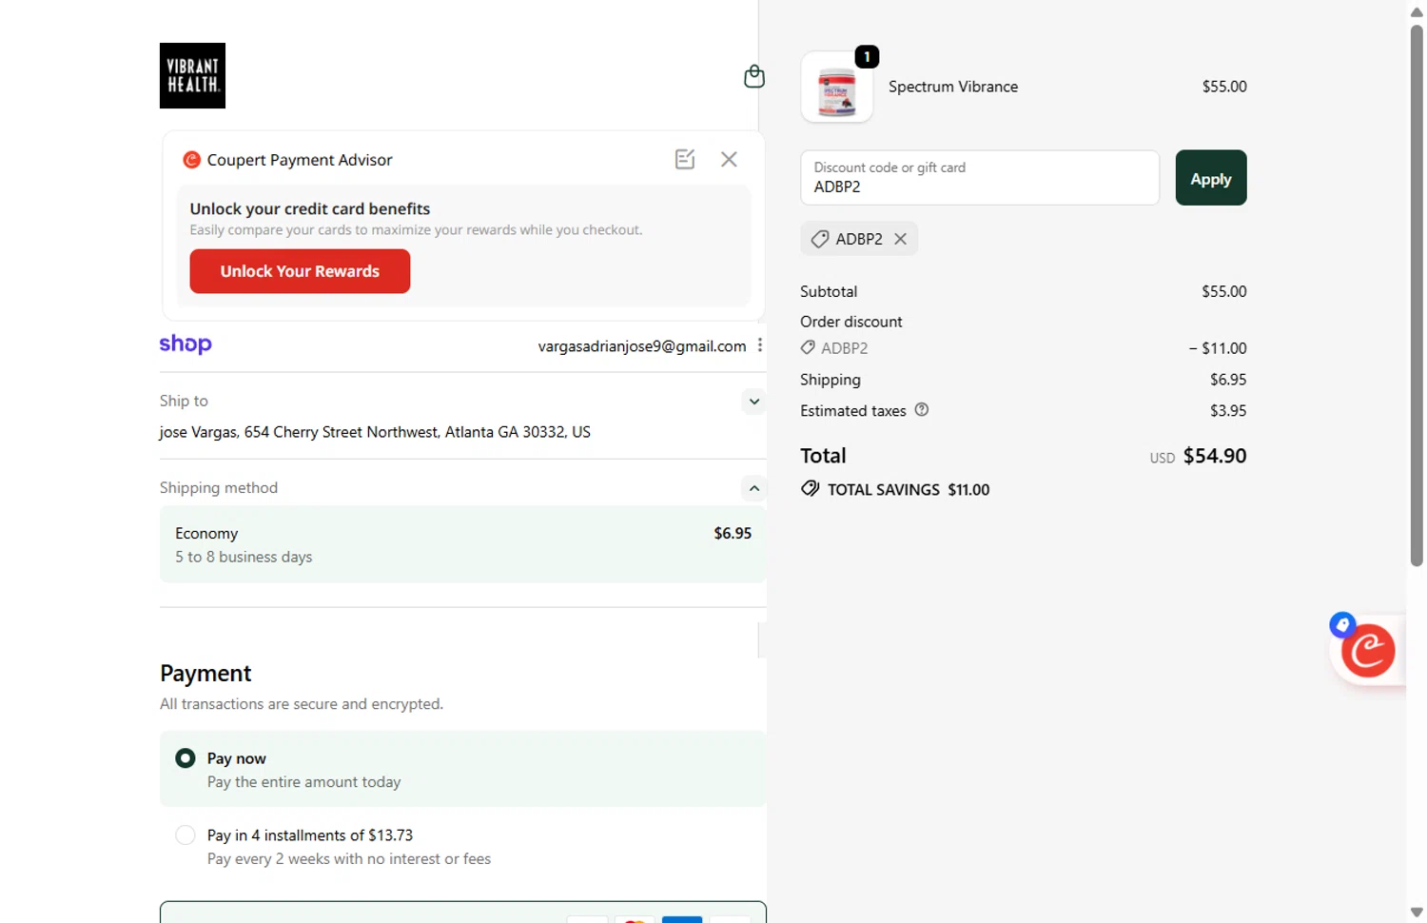This screenshot has width=1427, height=923.
Task: Click the quantity badge on product image
Action: pos(867,57)
